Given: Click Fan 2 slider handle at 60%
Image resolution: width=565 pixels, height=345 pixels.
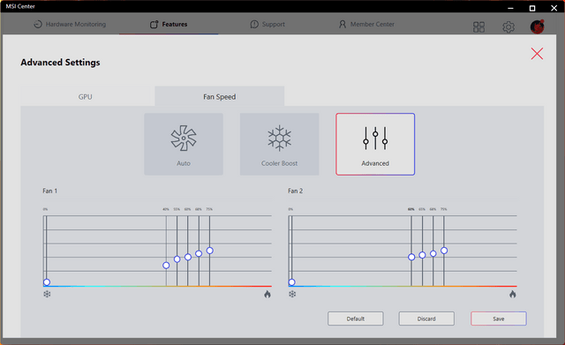Looking at the screenshot, I should 411,257.
